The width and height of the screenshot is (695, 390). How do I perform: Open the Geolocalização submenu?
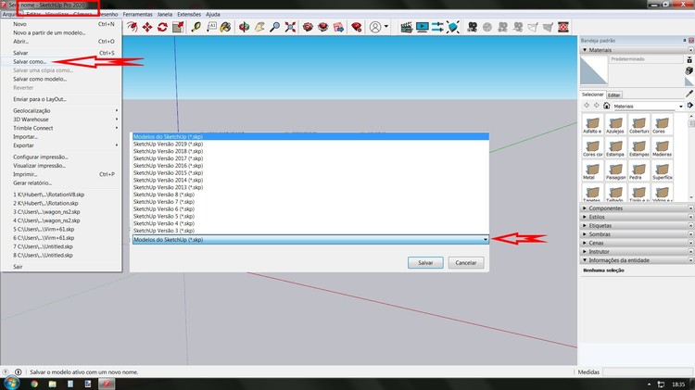click(x=61, y=111)
